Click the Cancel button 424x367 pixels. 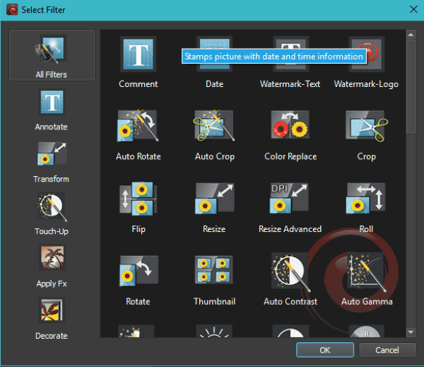pos(388,350)
